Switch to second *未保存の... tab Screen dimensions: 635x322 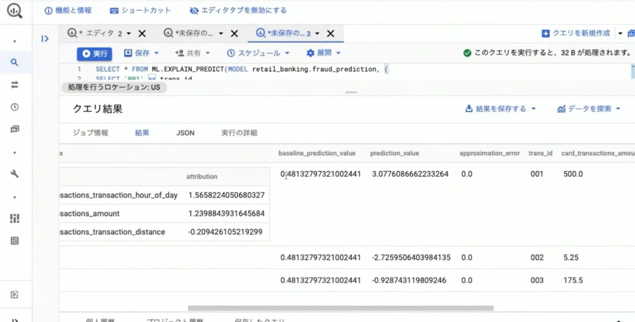tap(188, 33)
